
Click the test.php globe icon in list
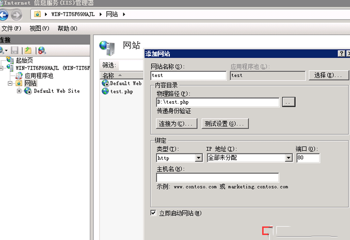(105, 91)
